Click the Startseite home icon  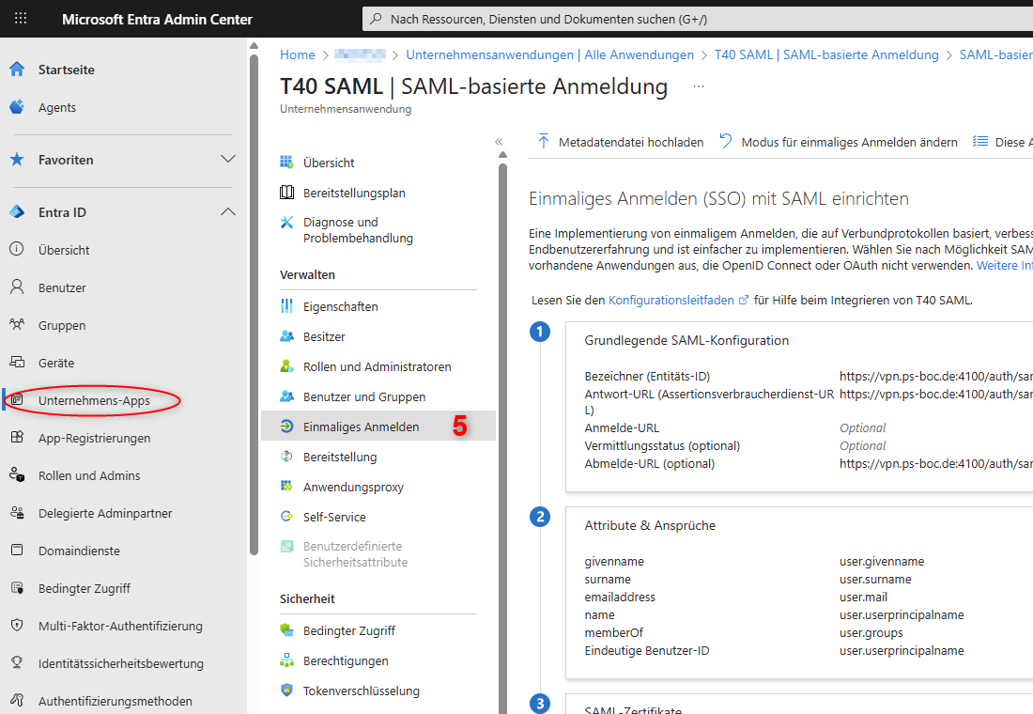click(17, 70)
